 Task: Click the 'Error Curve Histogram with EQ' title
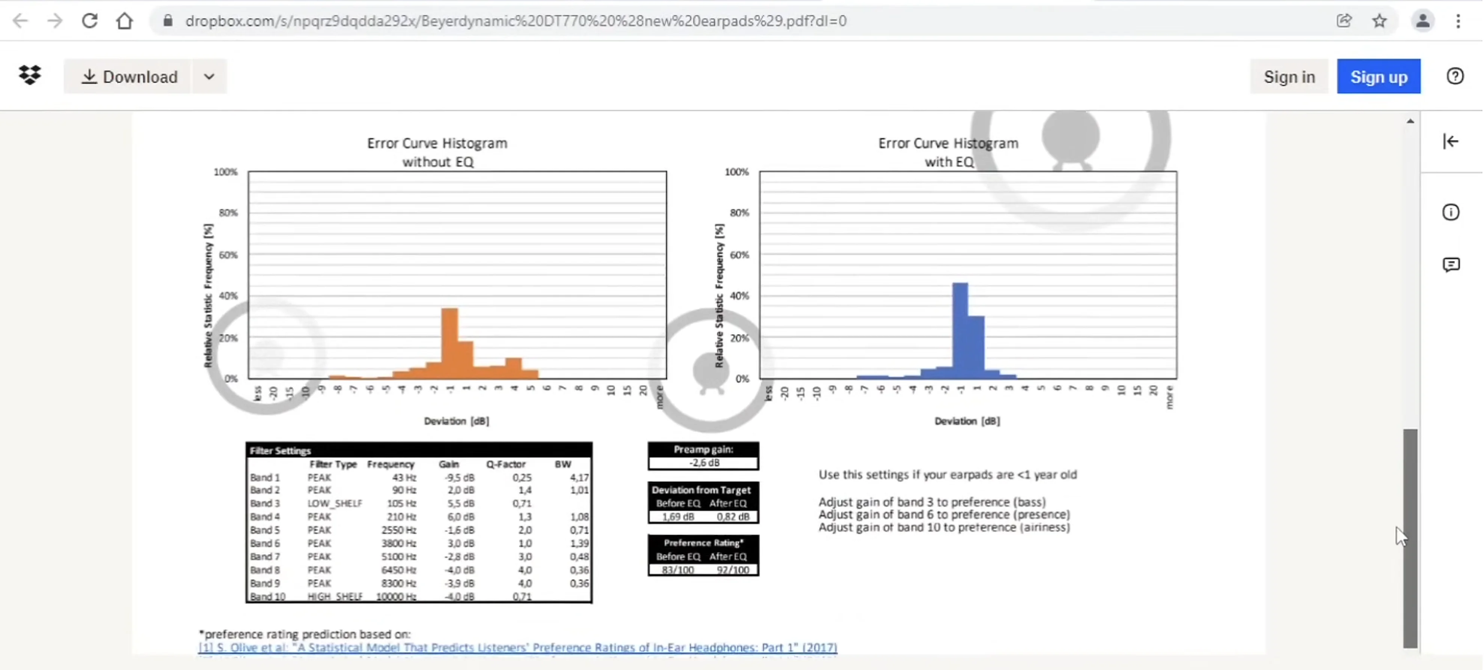click(948, 152)
